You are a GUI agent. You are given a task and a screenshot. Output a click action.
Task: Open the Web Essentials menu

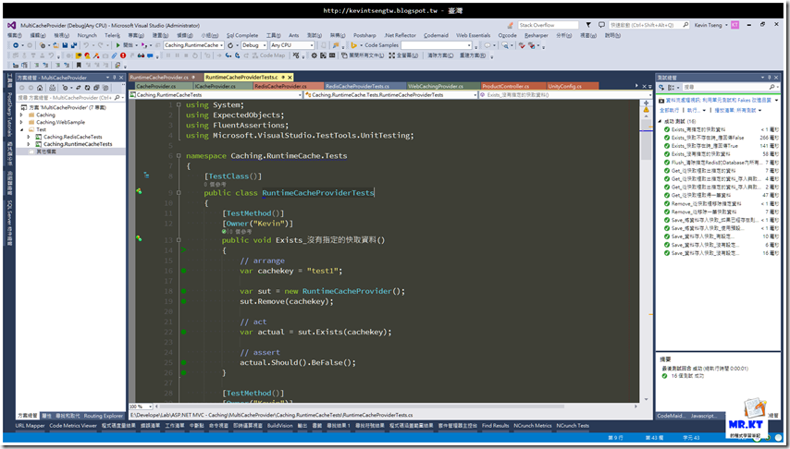pyautogui.click(x=473, y=36)
